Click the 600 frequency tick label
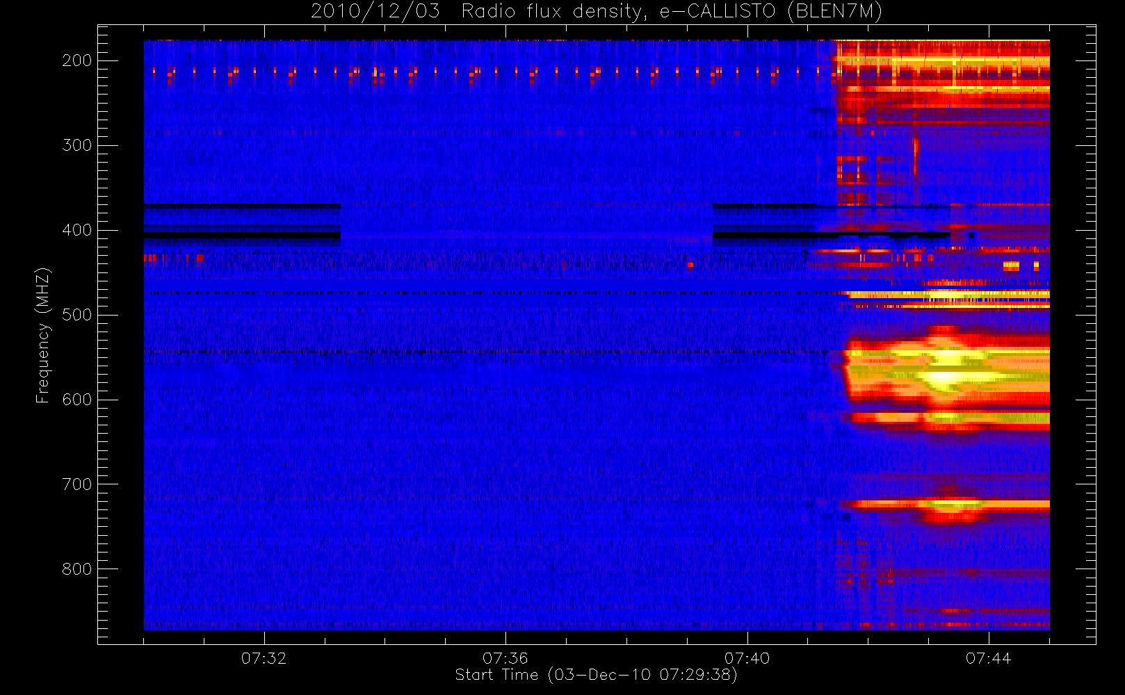 [x=77, y=400]
